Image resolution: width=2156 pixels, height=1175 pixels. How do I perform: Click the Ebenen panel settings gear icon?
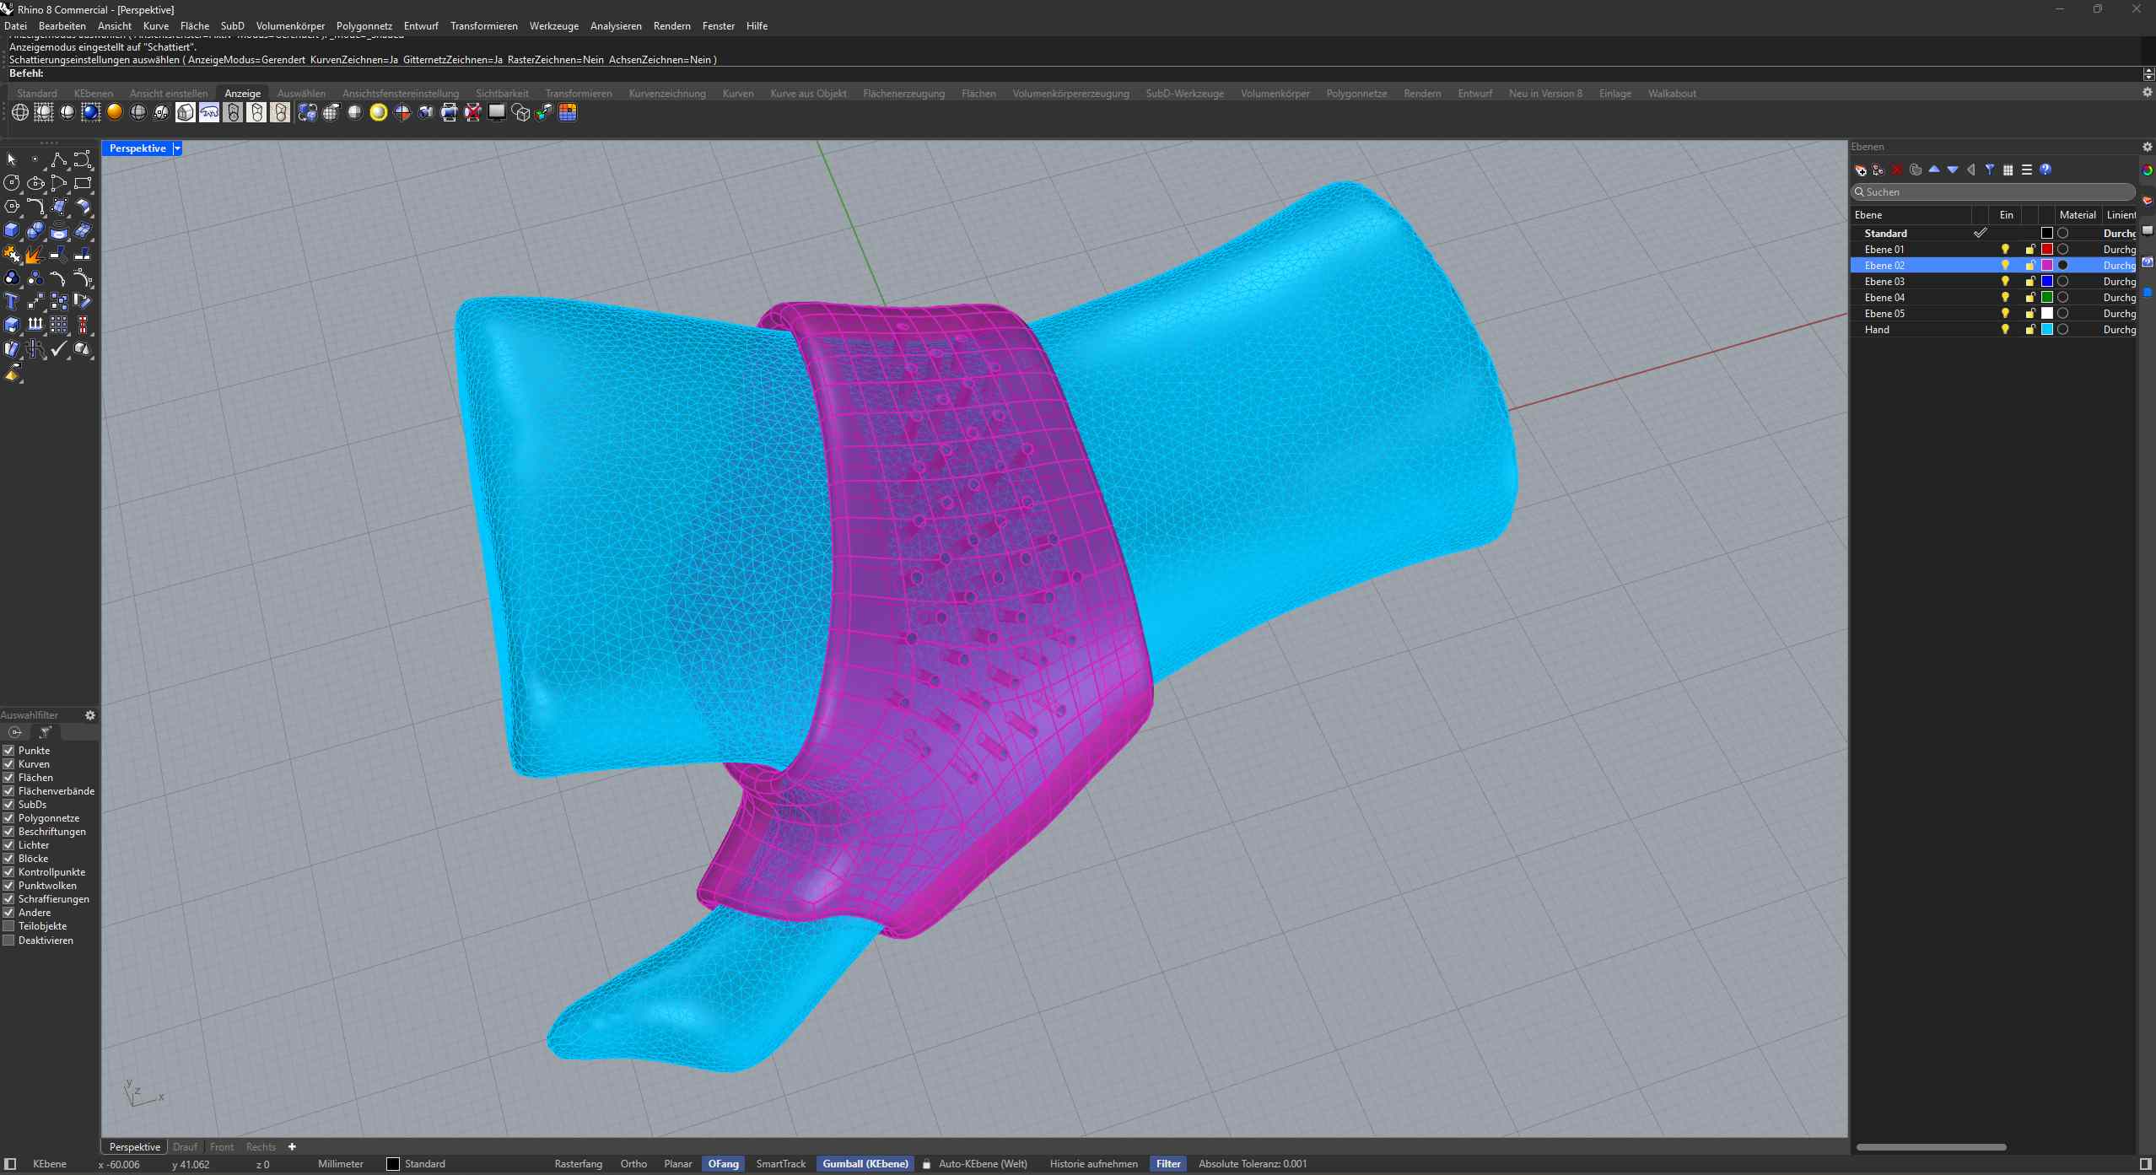click(2147, 146)
